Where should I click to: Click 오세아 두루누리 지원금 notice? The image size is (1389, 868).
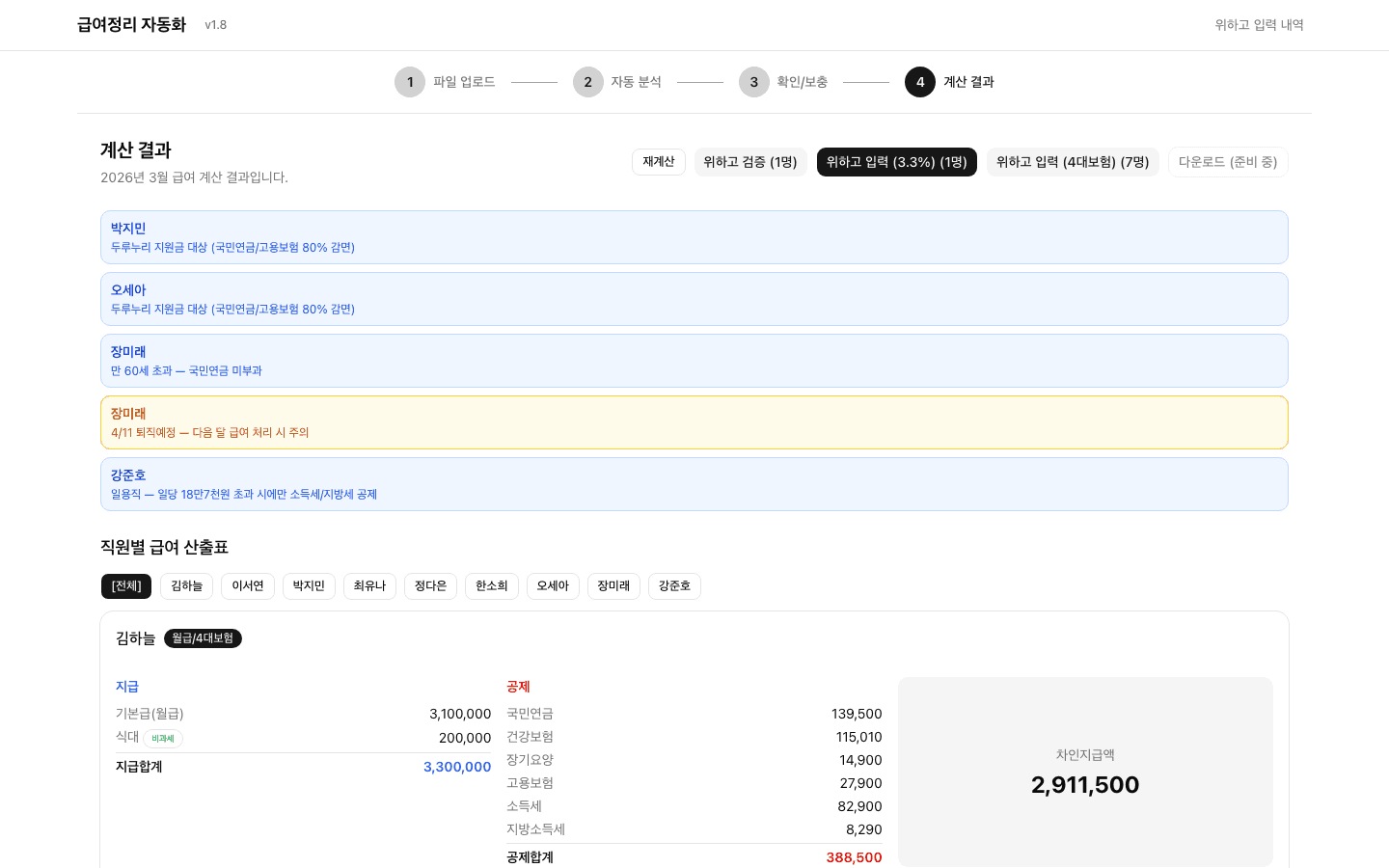tap(694, 299)
